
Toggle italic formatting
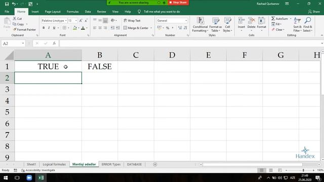point(49,28)
